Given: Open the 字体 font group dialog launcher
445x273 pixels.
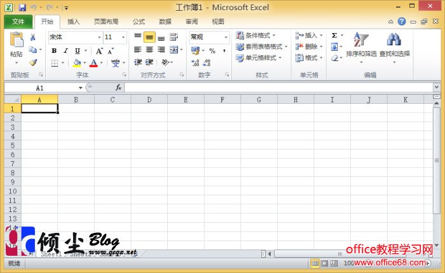Looking at the screenshot, I should pos(125,74).
